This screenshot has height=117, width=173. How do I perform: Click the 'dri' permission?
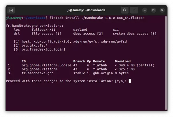(17, 34)
